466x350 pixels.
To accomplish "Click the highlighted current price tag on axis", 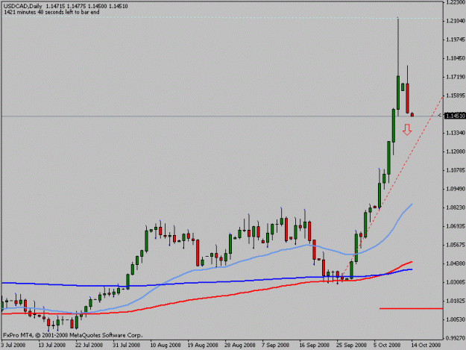I will pyautogui.click(x=455, y=116).
